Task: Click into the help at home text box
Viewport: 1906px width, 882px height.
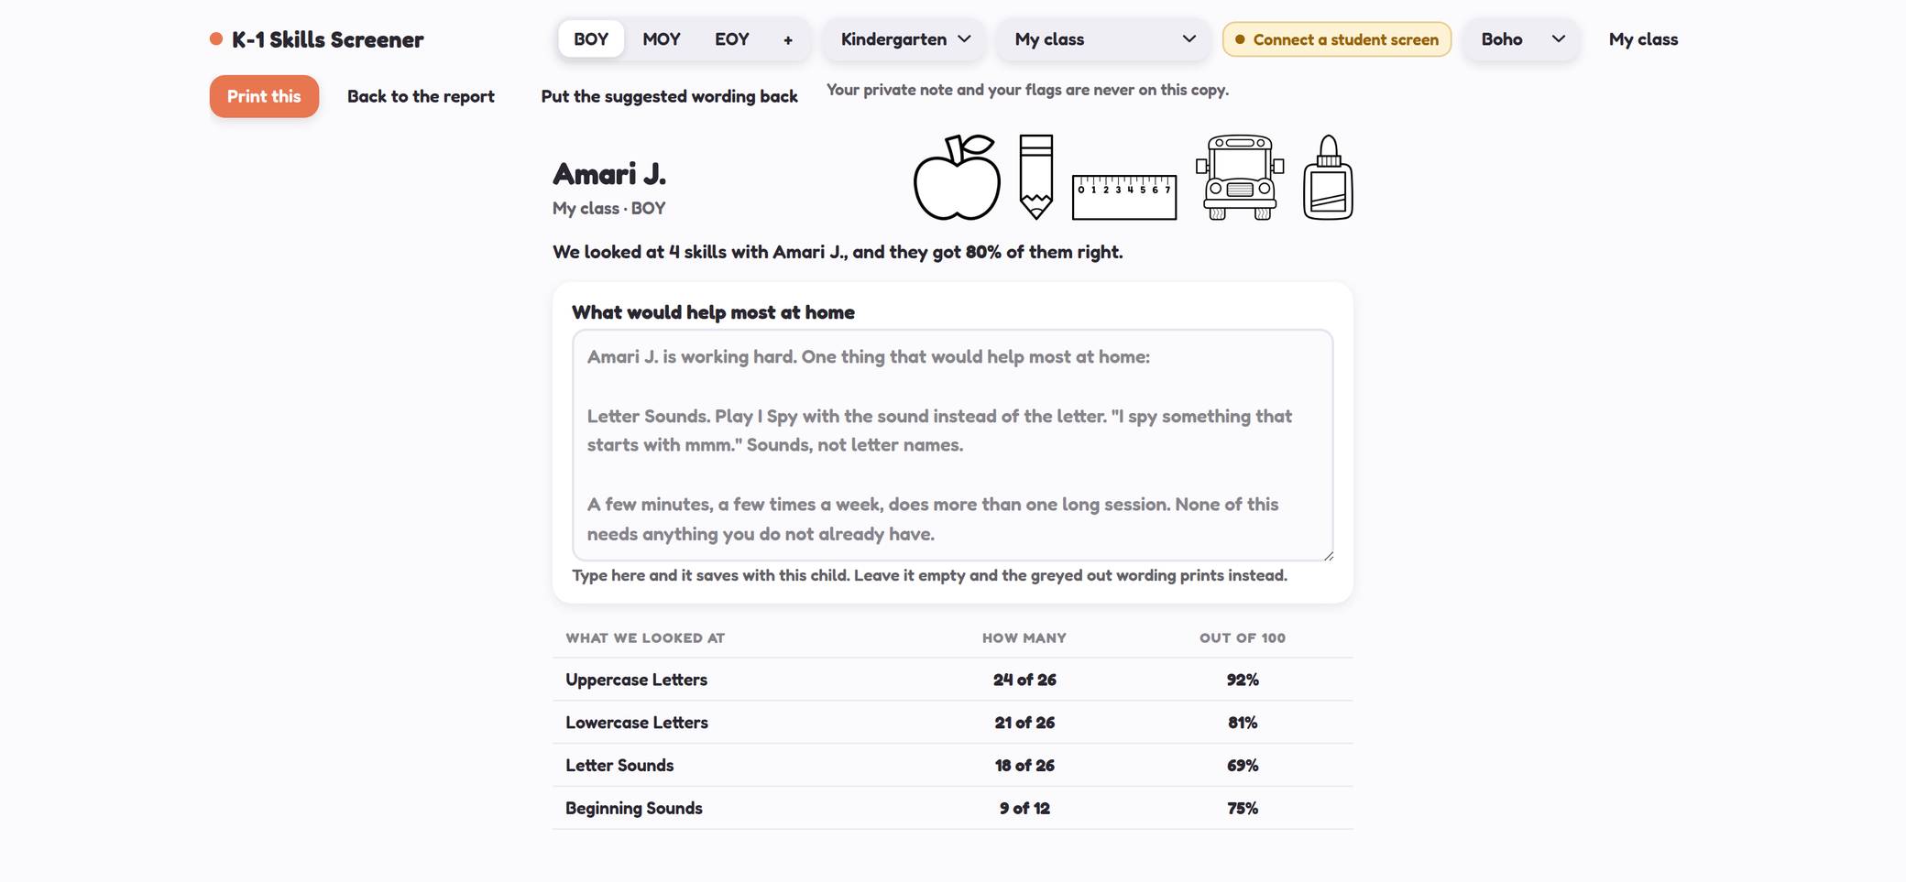Action: pos(953,445)
